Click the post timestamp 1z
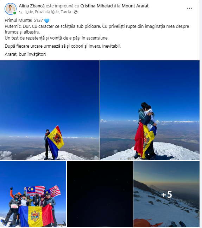The width and height of the screenshot is (202, 228). point(21,12)
